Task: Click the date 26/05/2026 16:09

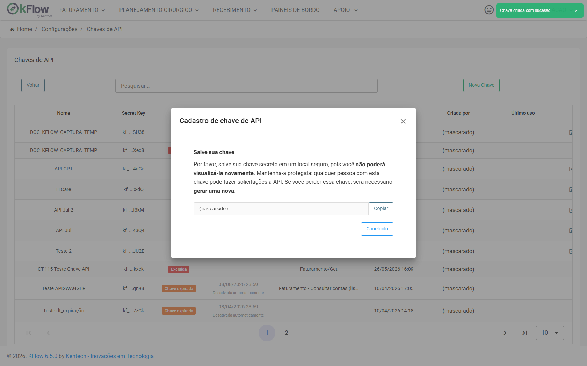Action: tap(394, 269)
